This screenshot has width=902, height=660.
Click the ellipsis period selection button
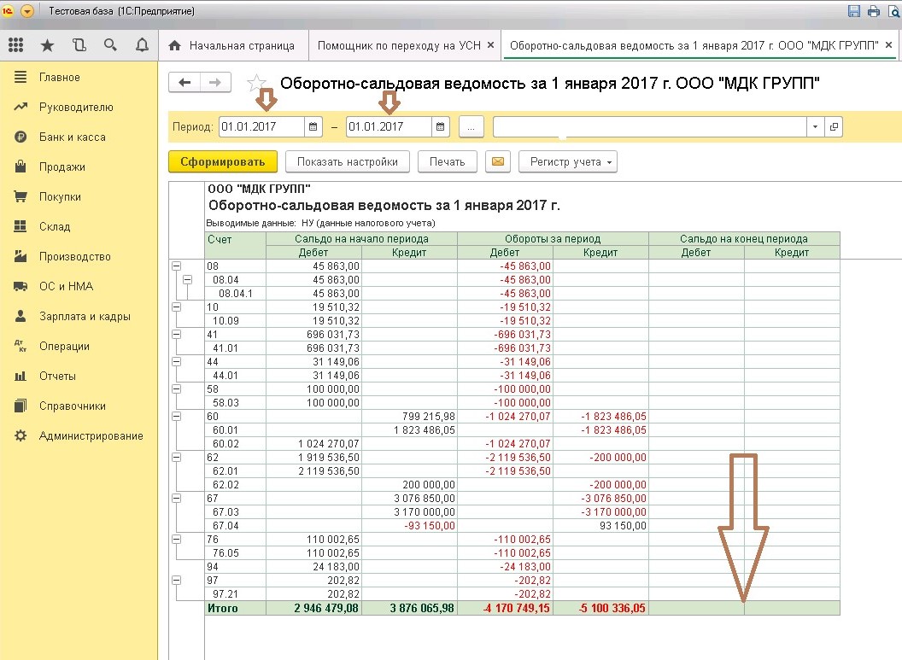pyautogui.click(x=471, y=126)
